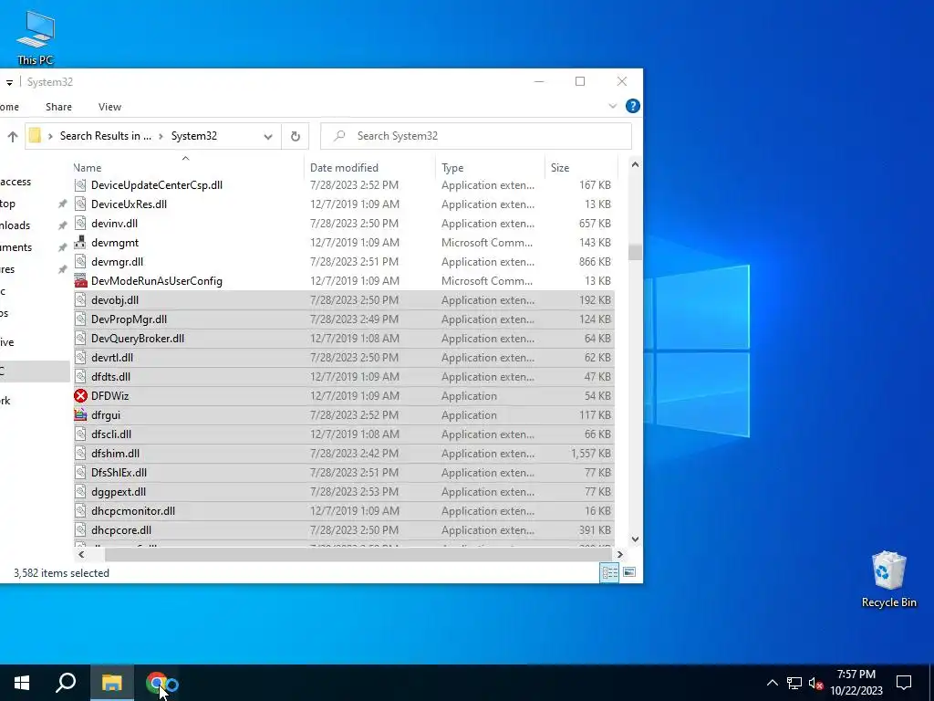The image size is (934, 701).
Task: Click the Help question mark icon
Action: tap(633, 106)
